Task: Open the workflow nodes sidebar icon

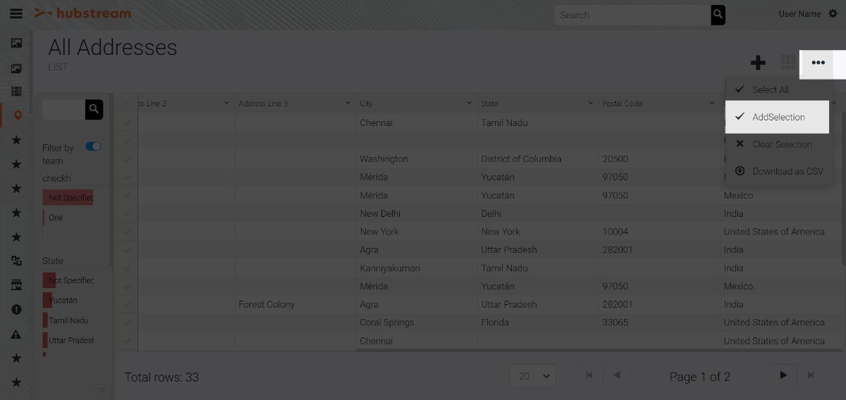Action: tap(16, 261)
